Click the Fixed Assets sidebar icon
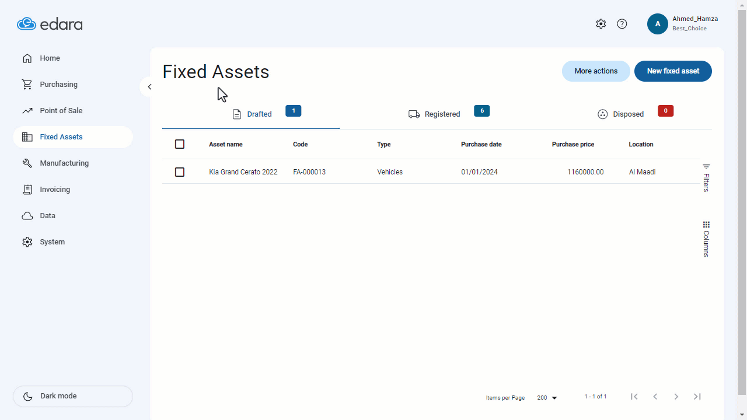The width and height of the screenshot is (747, 420). pos(27,137)
